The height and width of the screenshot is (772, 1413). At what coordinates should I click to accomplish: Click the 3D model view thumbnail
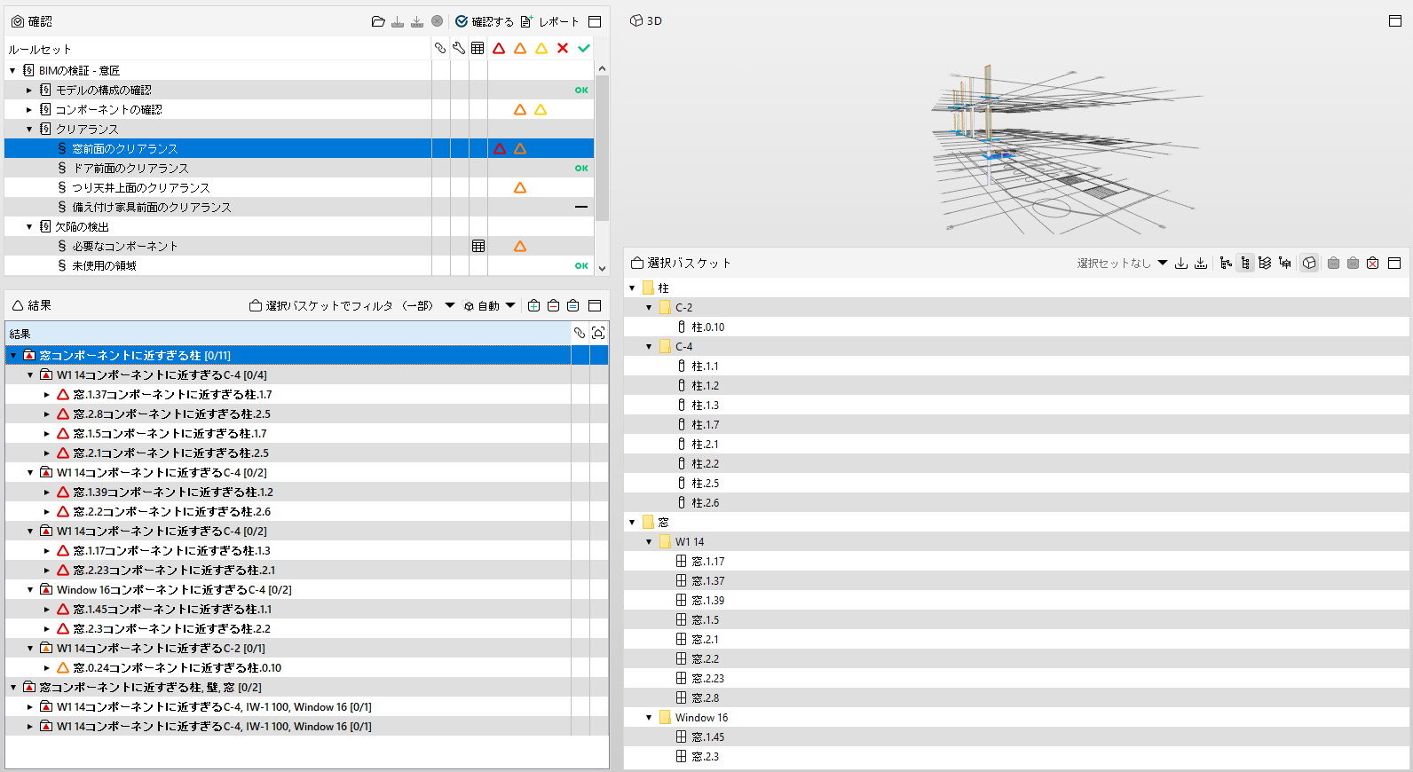1065,147
